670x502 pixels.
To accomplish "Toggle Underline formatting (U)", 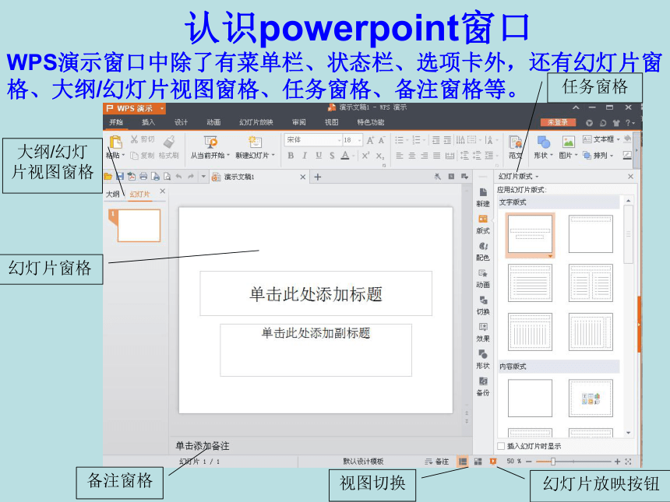I will [319, 156].
